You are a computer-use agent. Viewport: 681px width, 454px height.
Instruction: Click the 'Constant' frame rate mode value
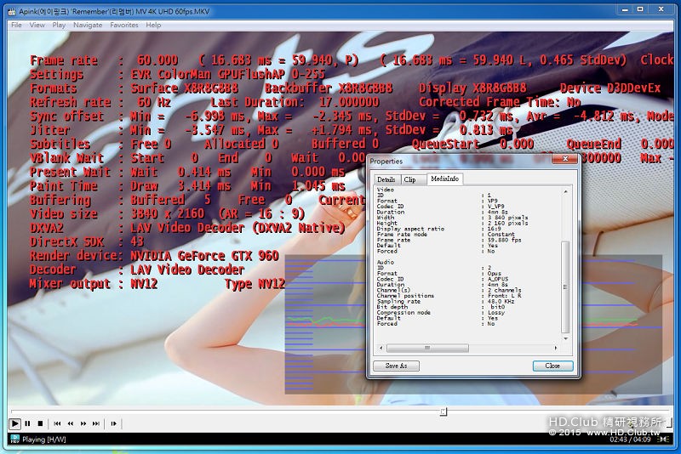(501, 234)
